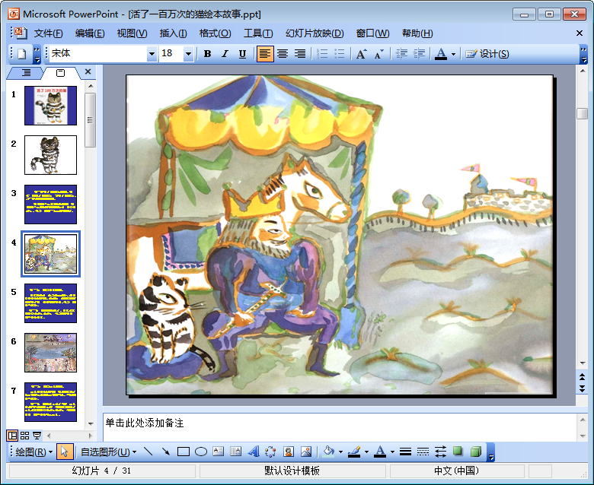Insert a horizontal text box
594x485 pixels.
219,452
